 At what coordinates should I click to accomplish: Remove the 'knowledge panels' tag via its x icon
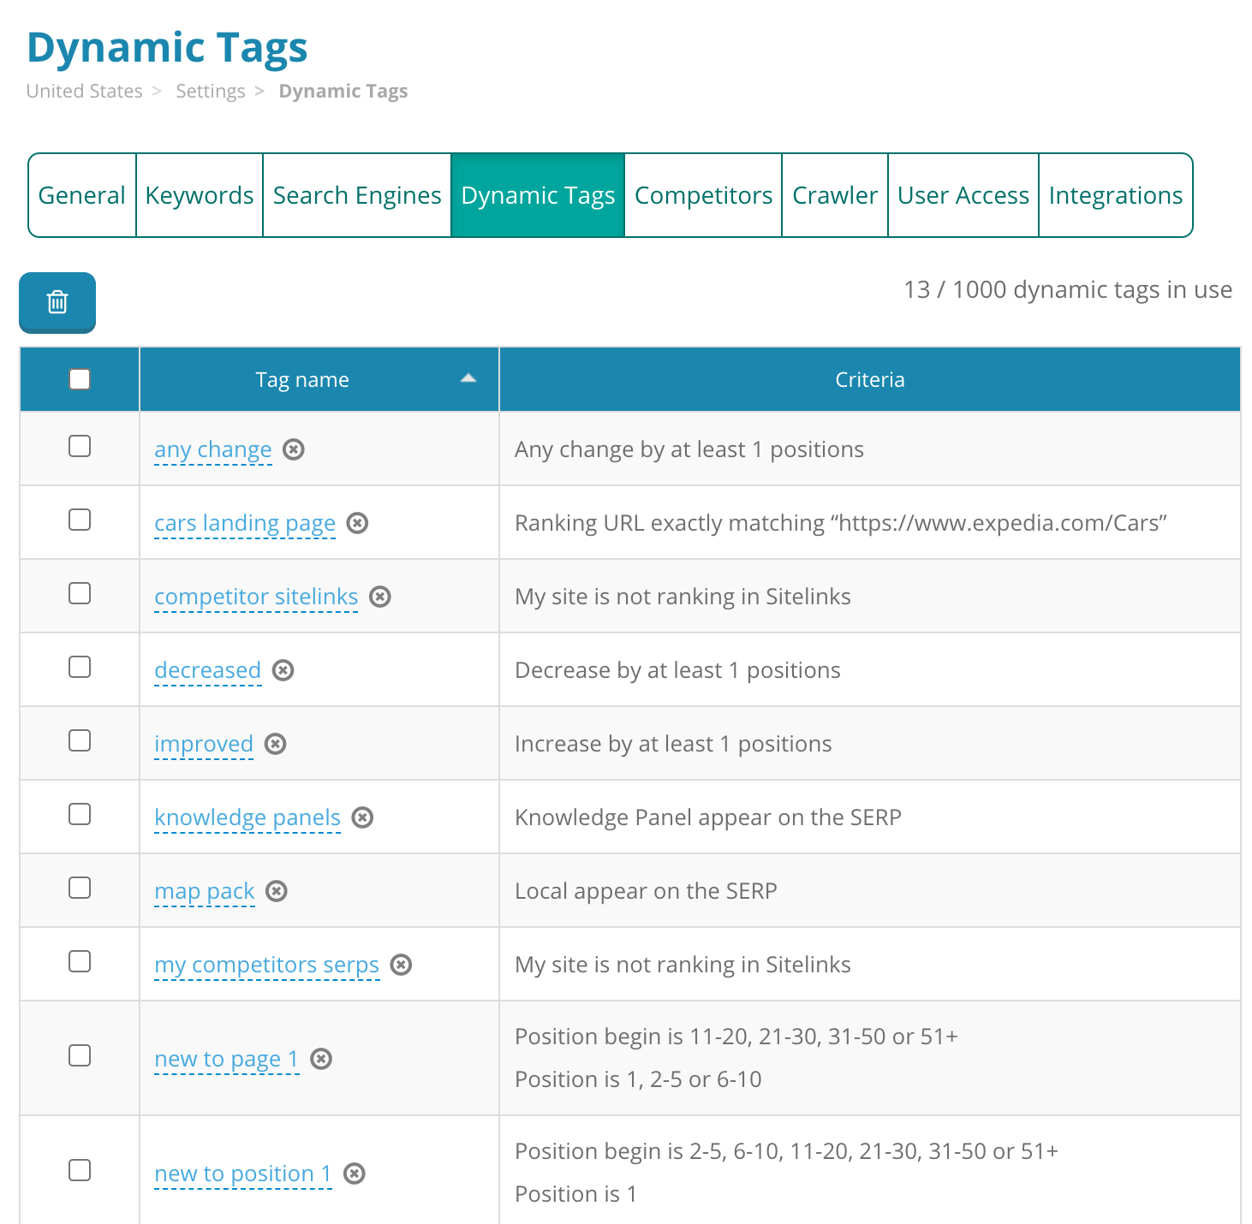pos(362,817)
